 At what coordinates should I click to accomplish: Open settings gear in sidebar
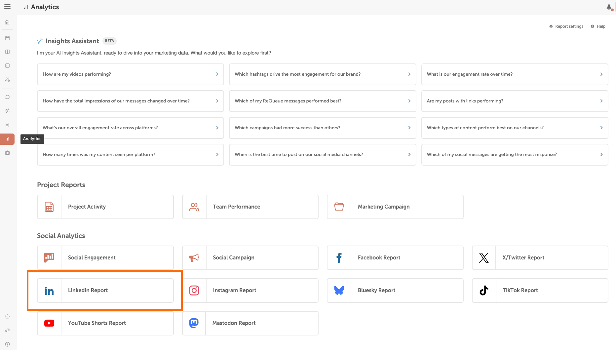tap(7, 317)
